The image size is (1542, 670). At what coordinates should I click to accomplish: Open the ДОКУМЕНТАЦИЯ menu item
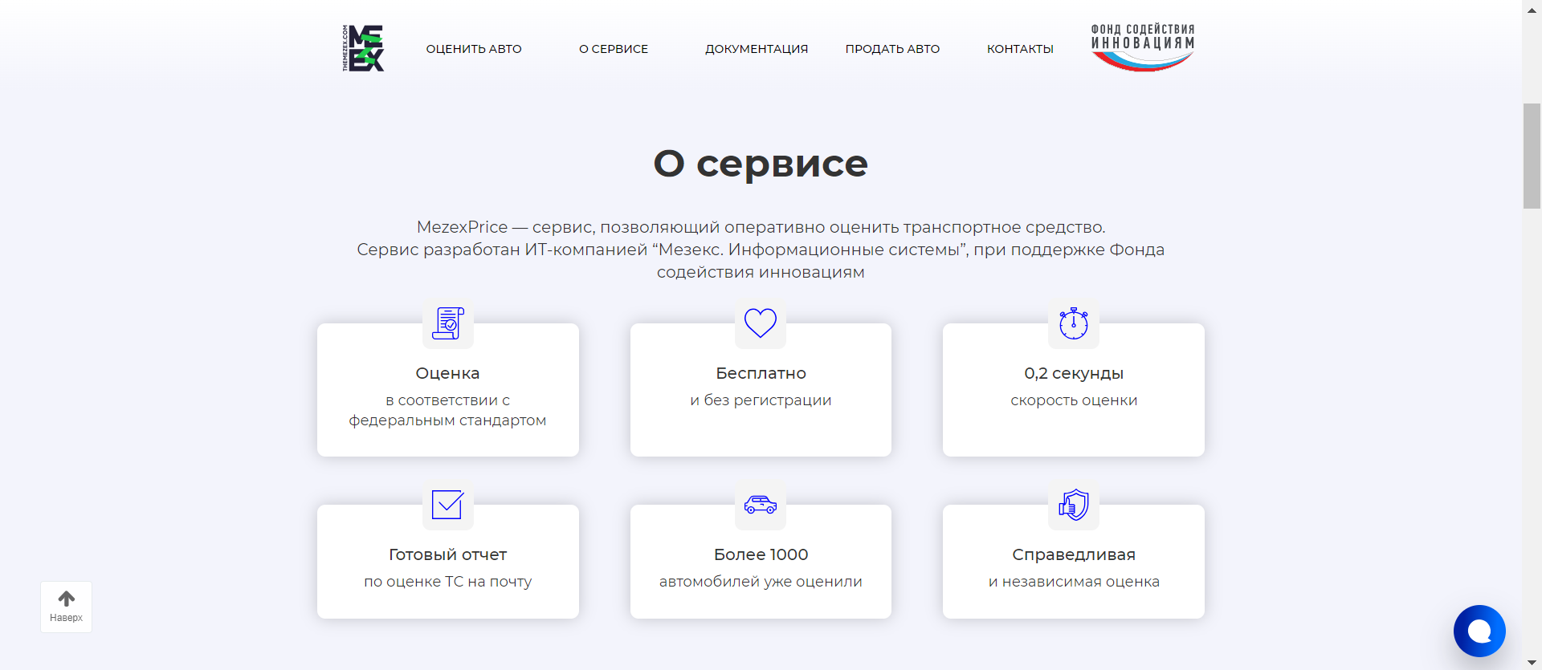point(757,49)
